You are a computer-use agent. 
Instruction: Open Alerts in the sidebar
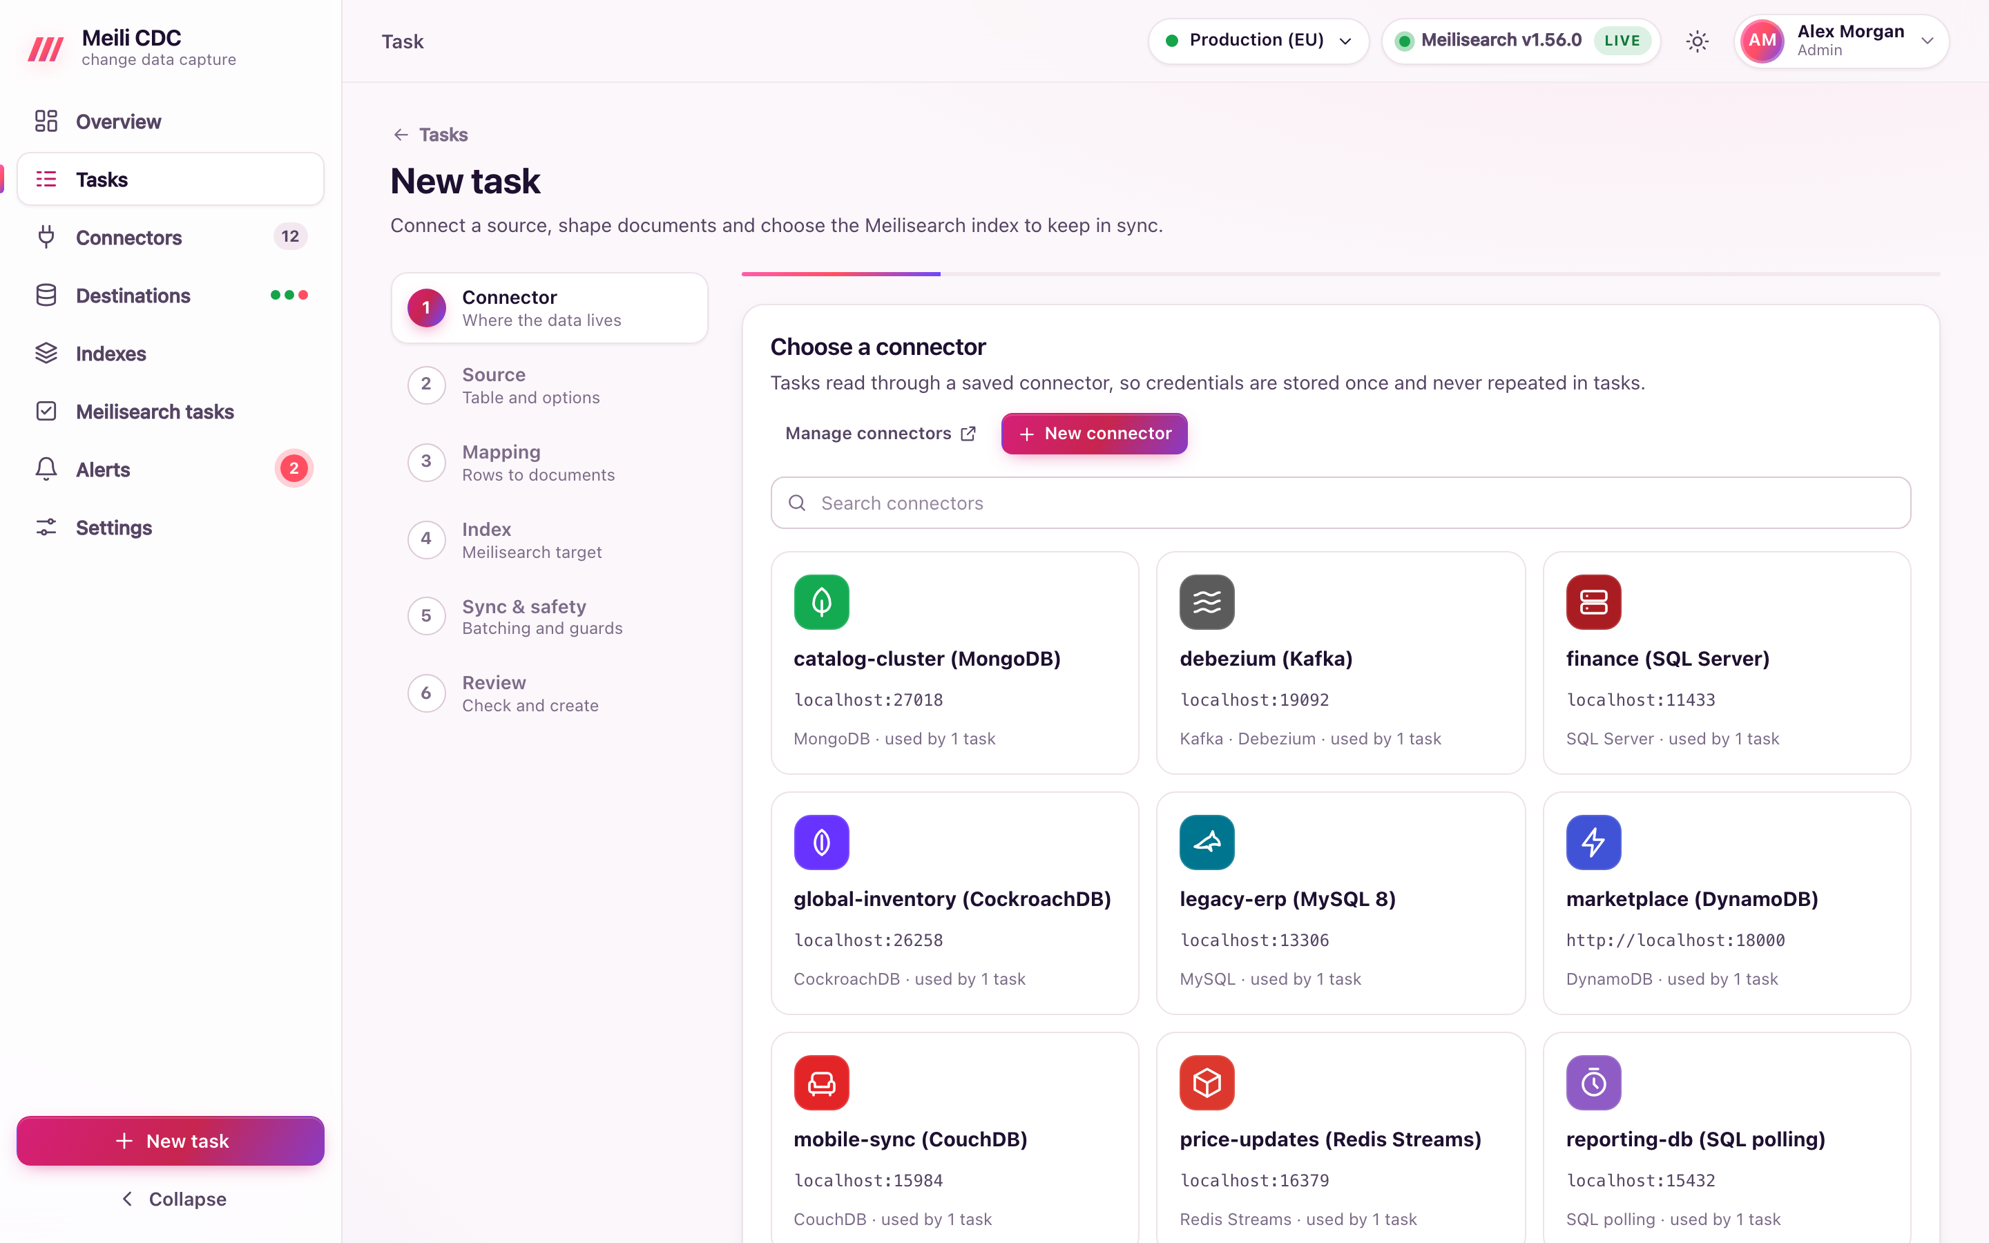pyautogui.click(x=170, y=470)
